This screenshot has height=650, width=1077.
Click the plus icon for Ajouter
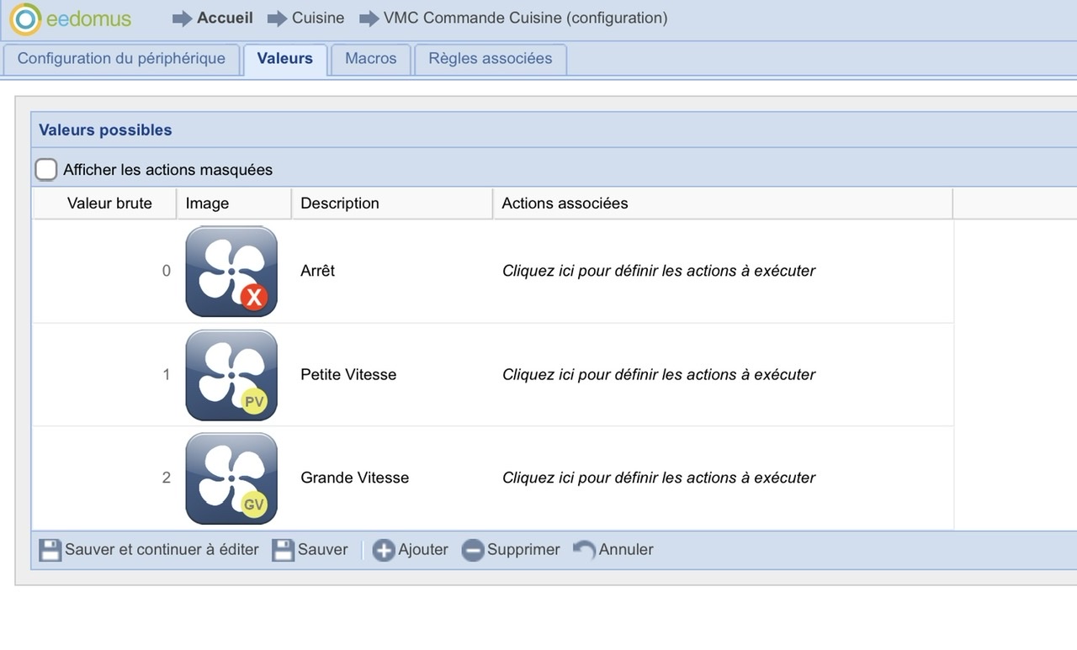[x=384, y=551]
